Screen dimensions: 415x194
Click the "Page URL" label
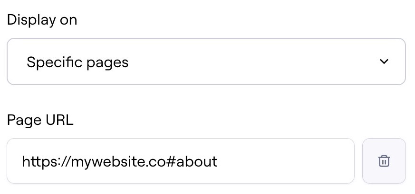pos(40,120)
